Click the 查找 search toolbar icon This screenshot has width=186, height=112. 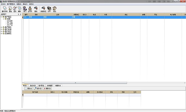pyautogui.click(x=36, y=9)
